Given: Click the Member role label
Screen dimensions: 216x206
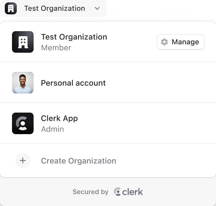Looking at the screenshot, I should [x=56, y=48].
